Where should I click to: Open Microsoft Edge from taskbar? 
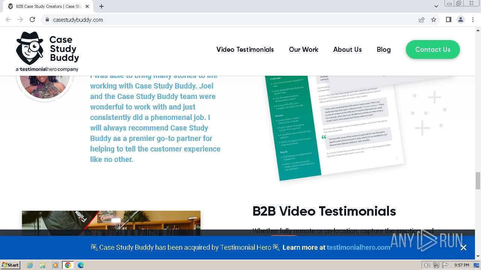[81, 265]
